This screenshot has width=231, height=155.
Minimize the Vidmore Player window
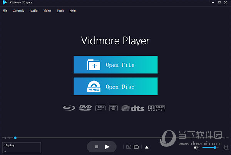tap(213, 3)
